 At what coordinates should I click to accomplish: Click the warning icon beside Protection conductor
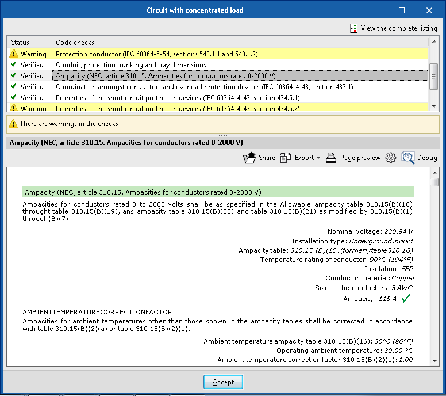(x=13, y=54)
